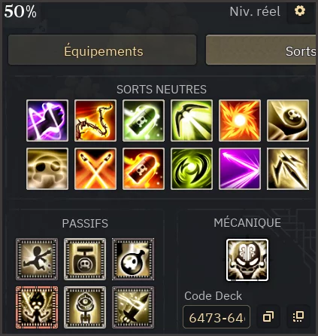Select the red-bordered electrified figure passive

[37, 307]
